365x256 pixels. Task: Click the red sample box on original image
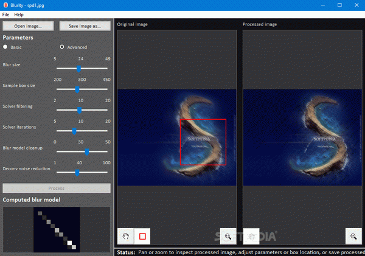pos(203,142)
